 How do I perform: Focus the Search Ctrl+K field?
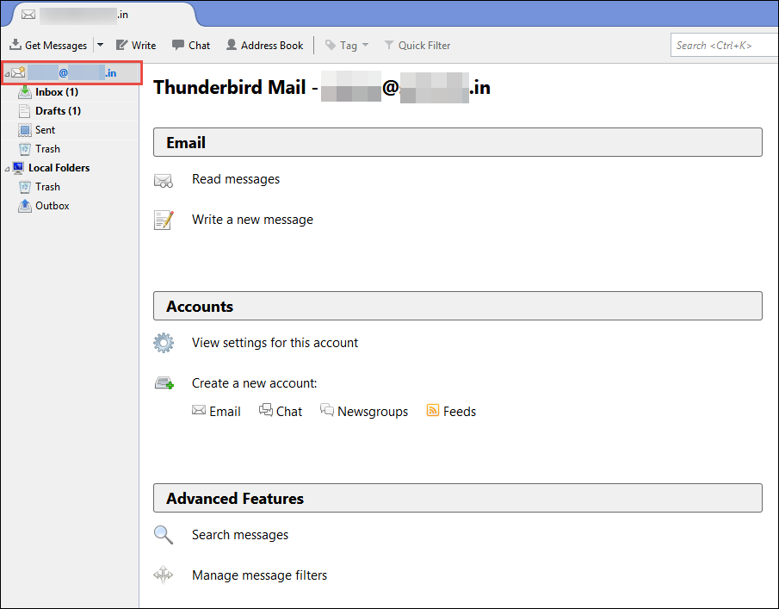point(725,46)
